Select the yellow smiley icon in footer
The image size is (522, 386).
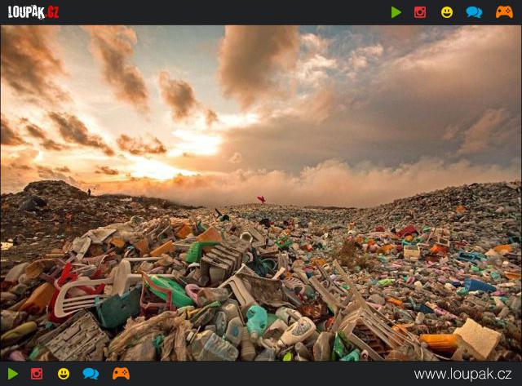tap(64, 374)
